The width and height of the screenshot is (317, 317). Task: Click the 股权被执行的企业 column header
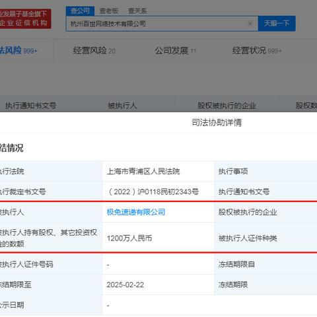pos(227,106)
